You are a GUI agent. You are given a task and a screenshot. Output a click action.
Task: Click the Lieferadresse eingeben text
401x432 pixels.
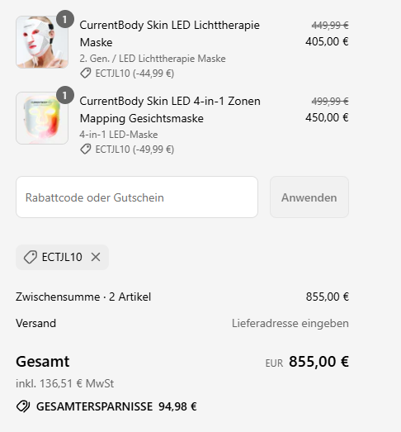click(x=290, y=323)
